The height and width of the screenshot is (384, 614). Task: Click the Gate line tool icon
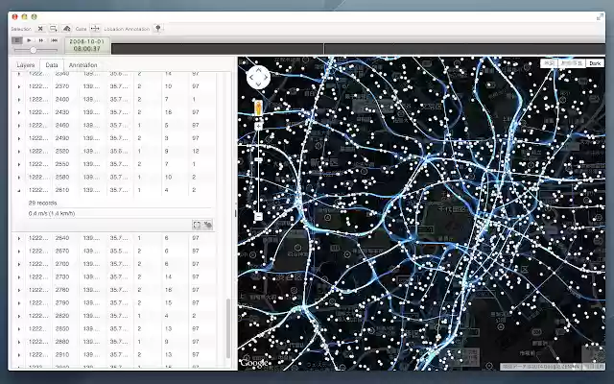click(95, 29)
